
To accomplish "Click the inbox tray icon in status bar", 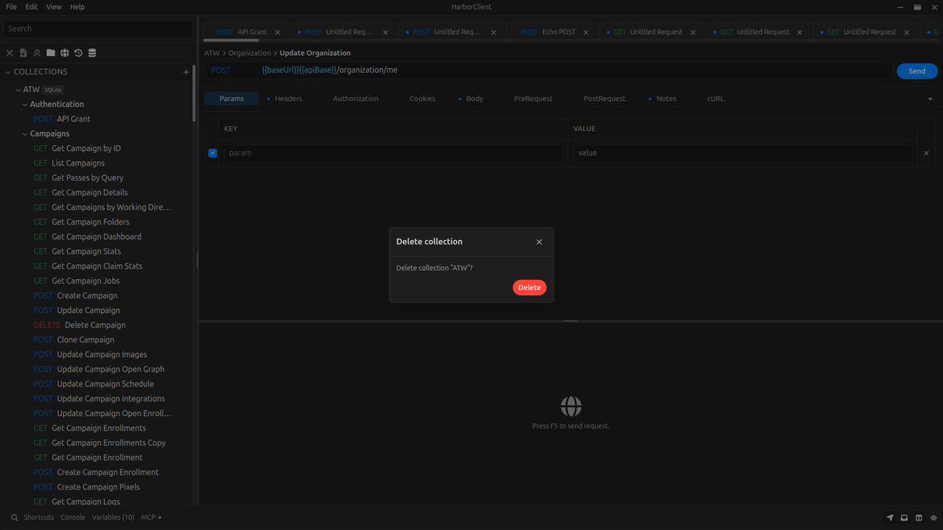I will (x=905, y=518).
